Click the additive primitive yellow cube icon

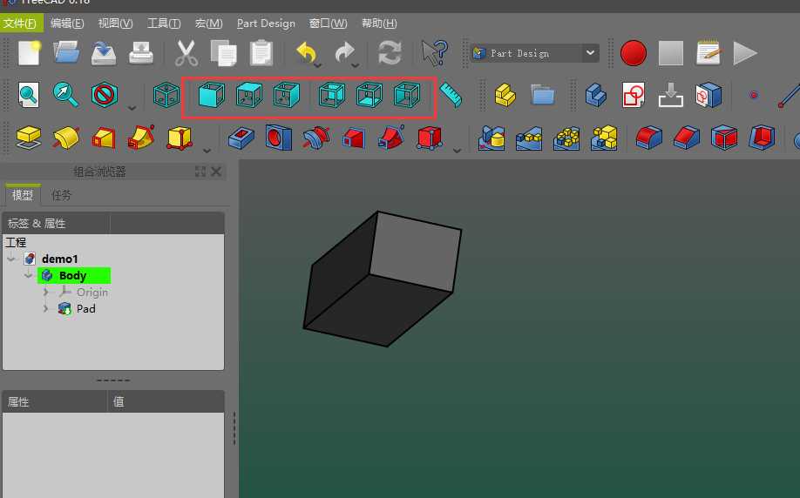(x=180, y=138)
